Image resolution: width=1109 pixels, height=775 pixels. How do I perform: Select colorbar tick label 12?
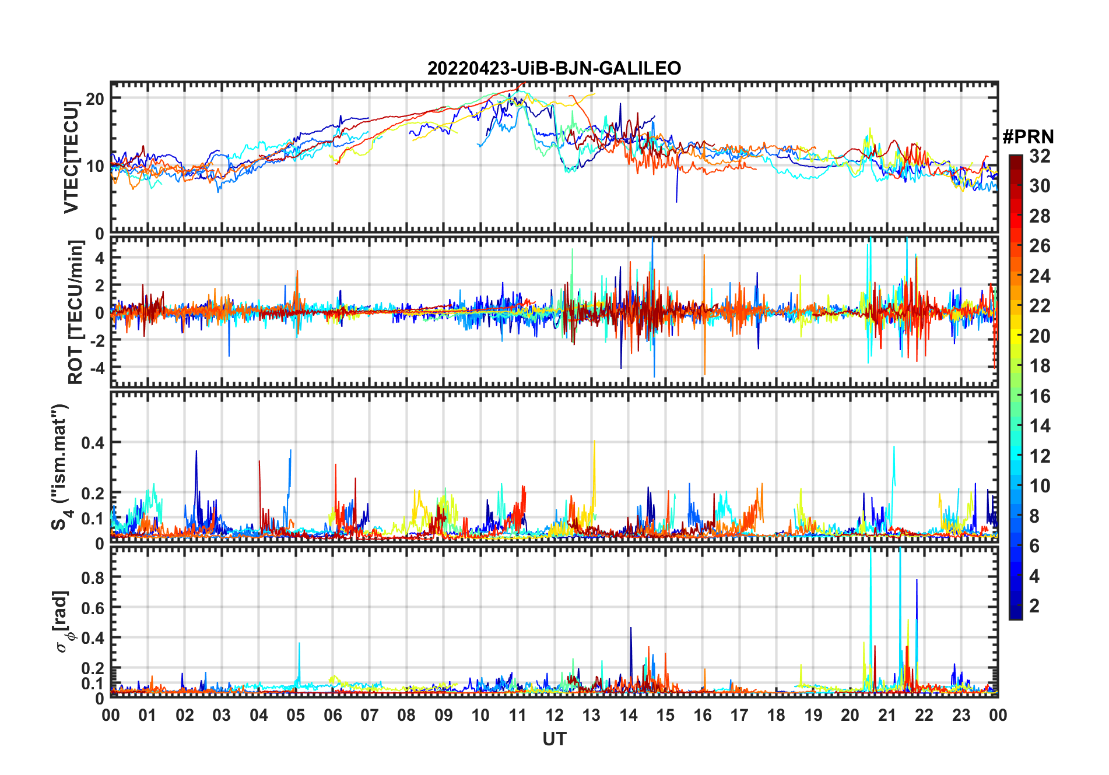pyautogui.click(x=1040, y=456)
